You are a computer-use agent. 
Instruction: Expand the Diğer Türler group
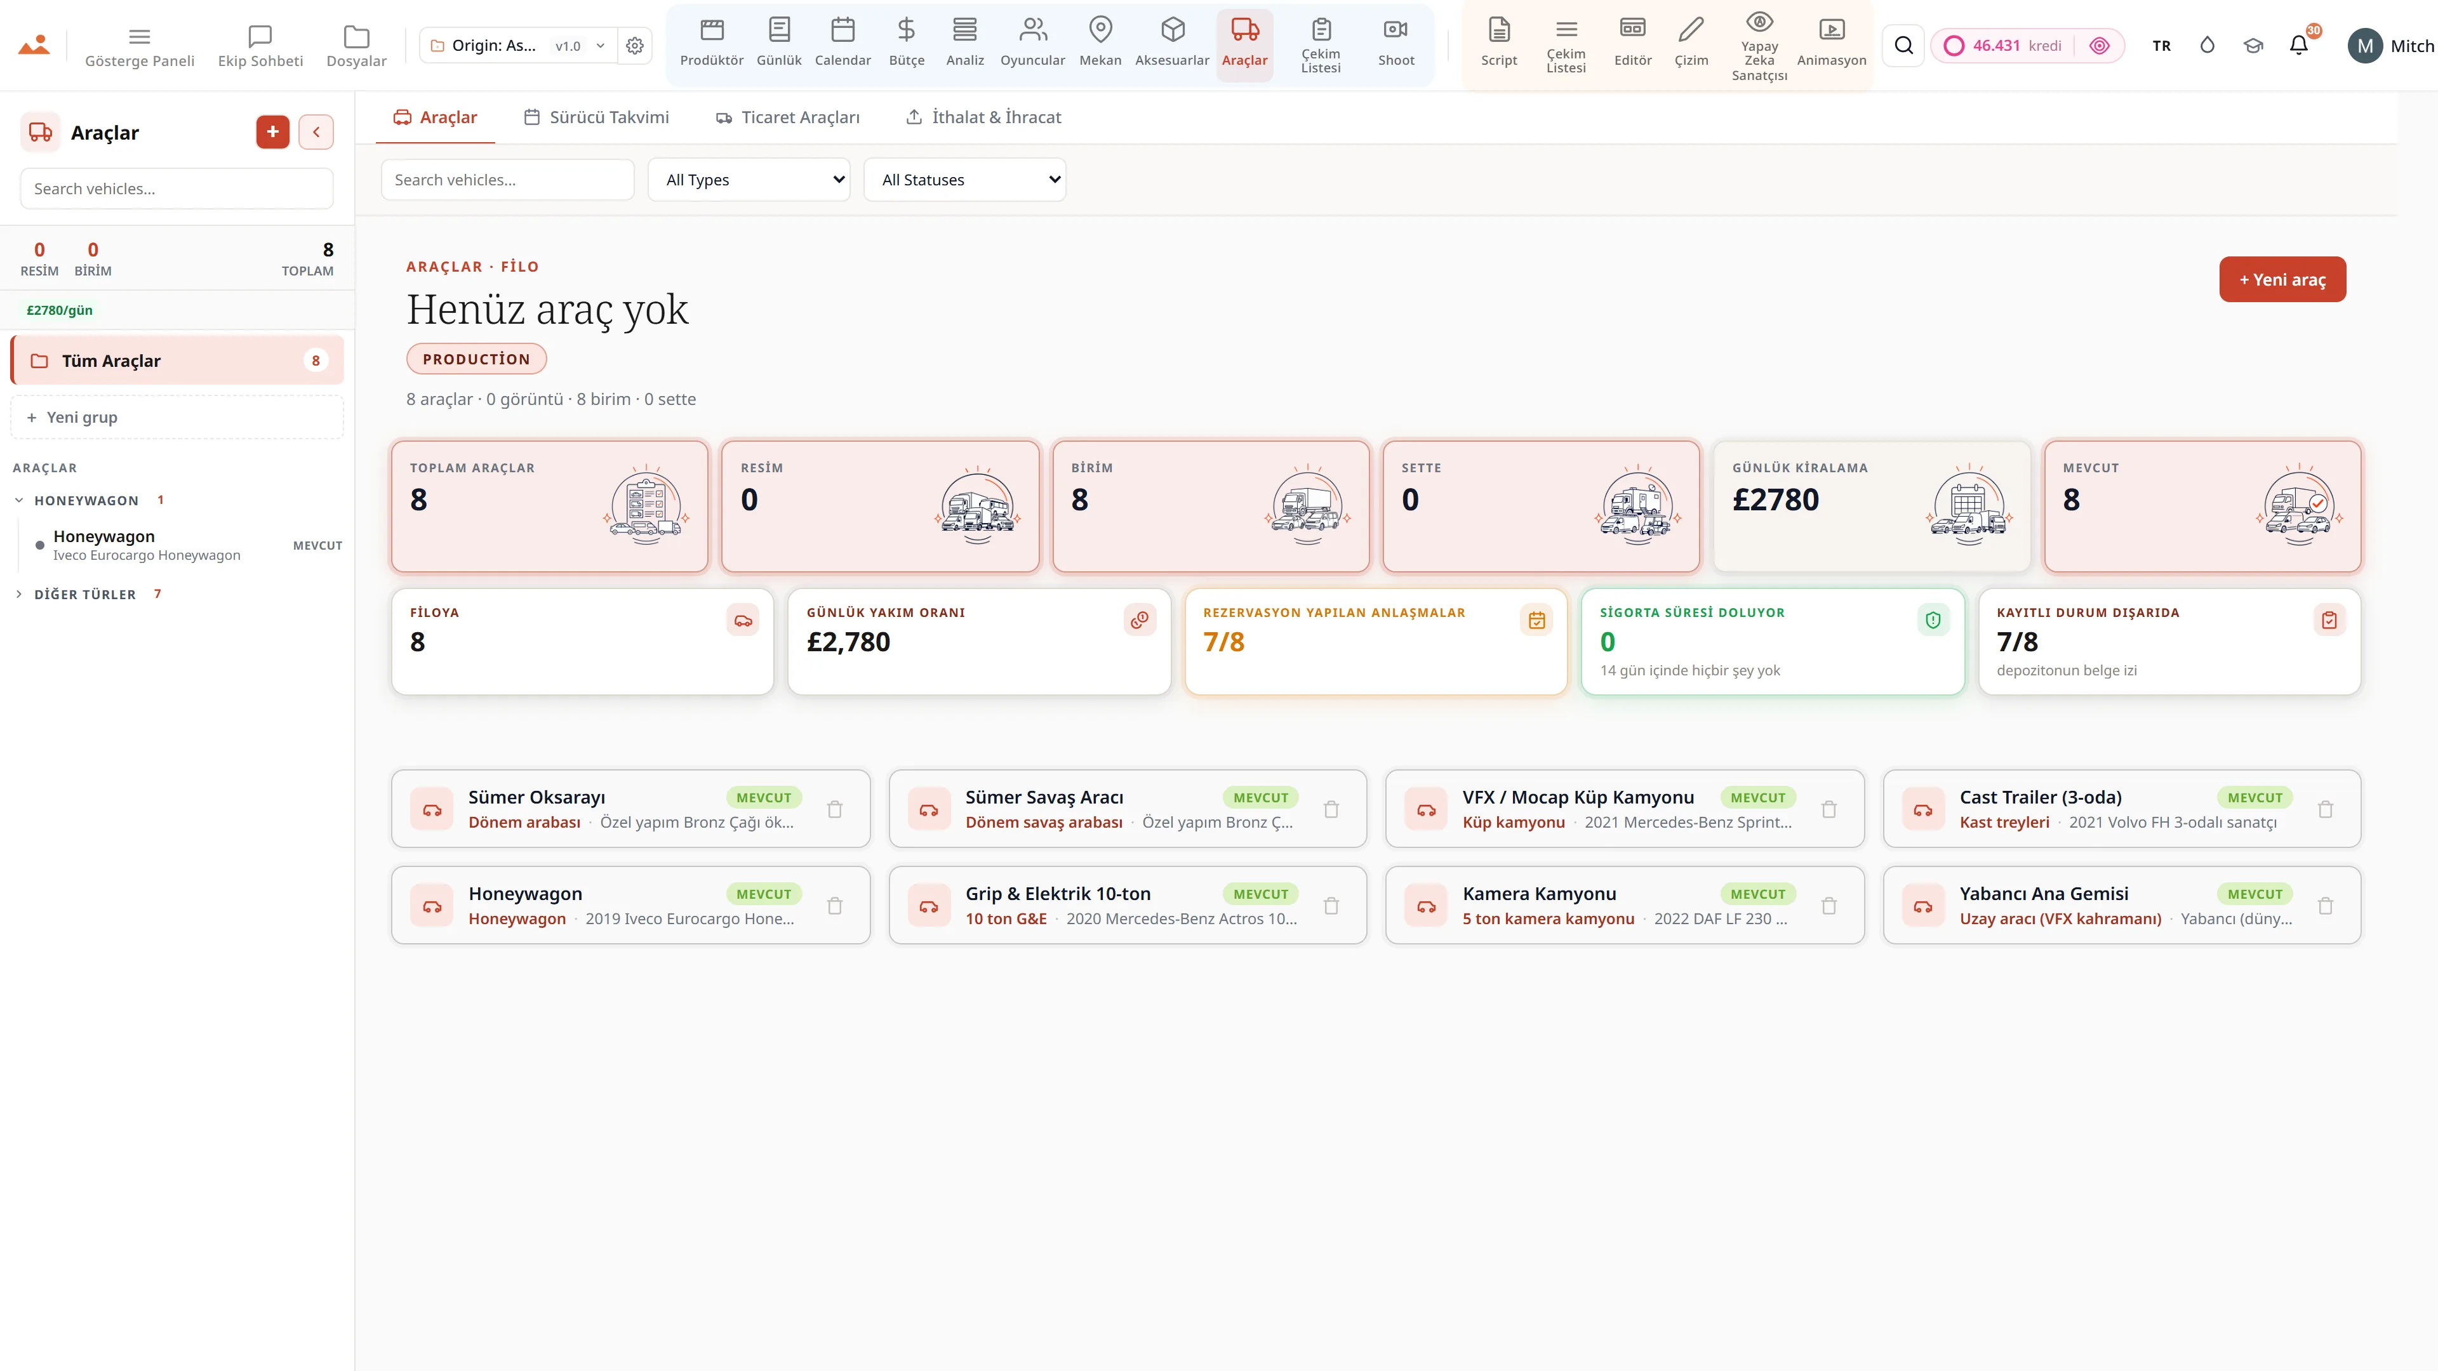coord(84,594)
